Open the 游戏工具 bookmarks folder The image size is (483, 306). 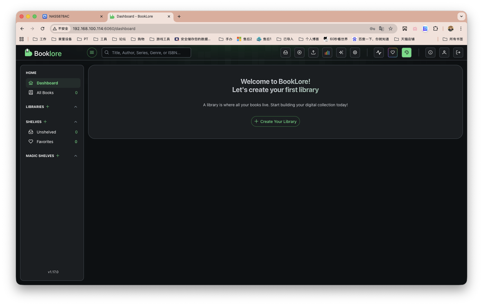click(x=160, y=39)
